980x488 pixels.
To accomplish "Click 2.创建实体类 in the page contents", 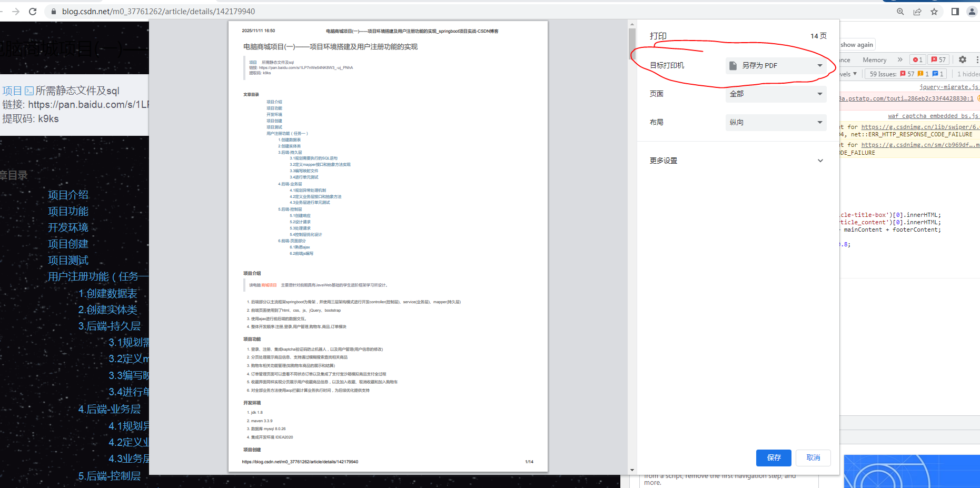I will pos(108,310).
